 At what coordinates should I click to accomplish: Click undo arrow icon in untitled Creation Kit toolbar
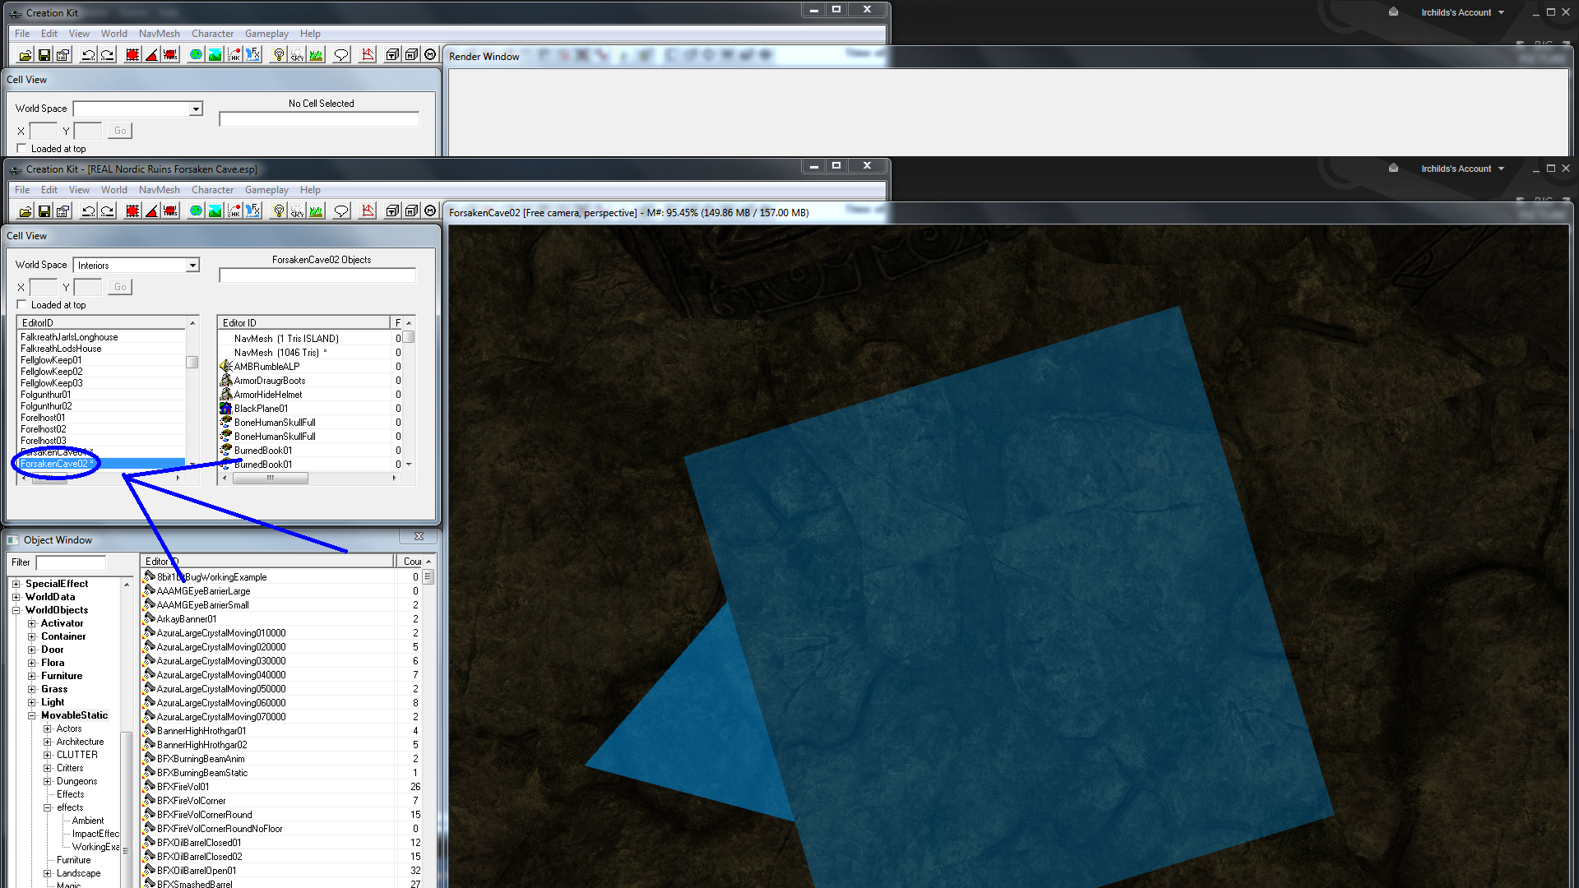88,55
